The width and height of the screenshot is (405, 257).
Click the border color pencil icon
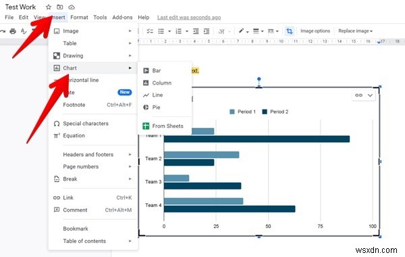241,31
